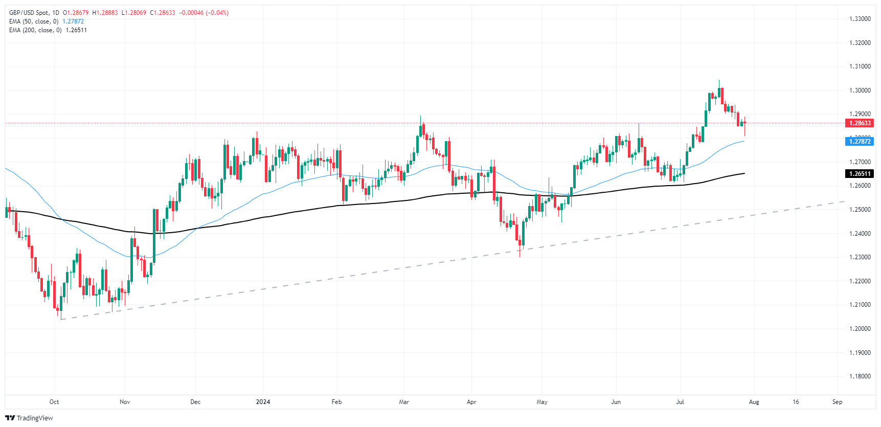Click the 1.18000 bottom price label
Screen dimensions: 881x427
click(x=860, y=376)
